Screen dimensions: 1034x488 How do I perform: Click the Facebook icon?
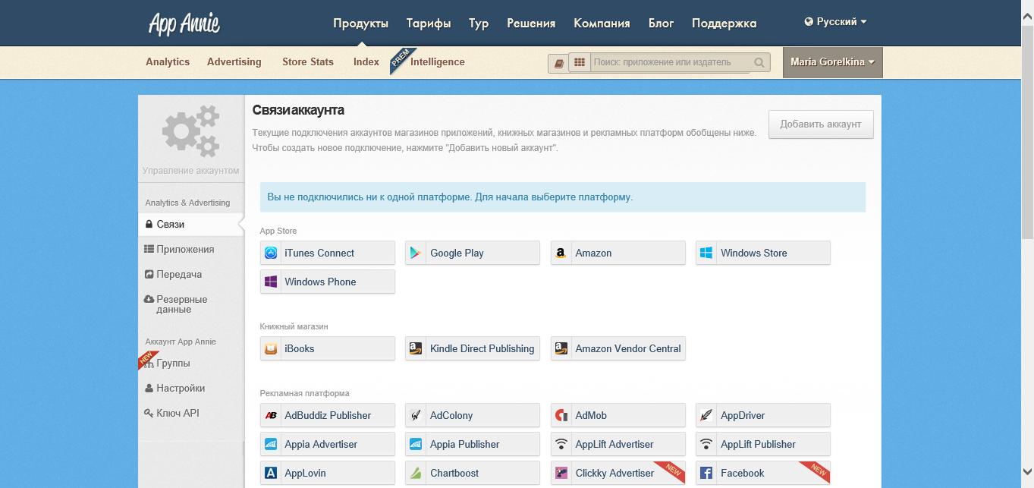click(x=706, y=473)
